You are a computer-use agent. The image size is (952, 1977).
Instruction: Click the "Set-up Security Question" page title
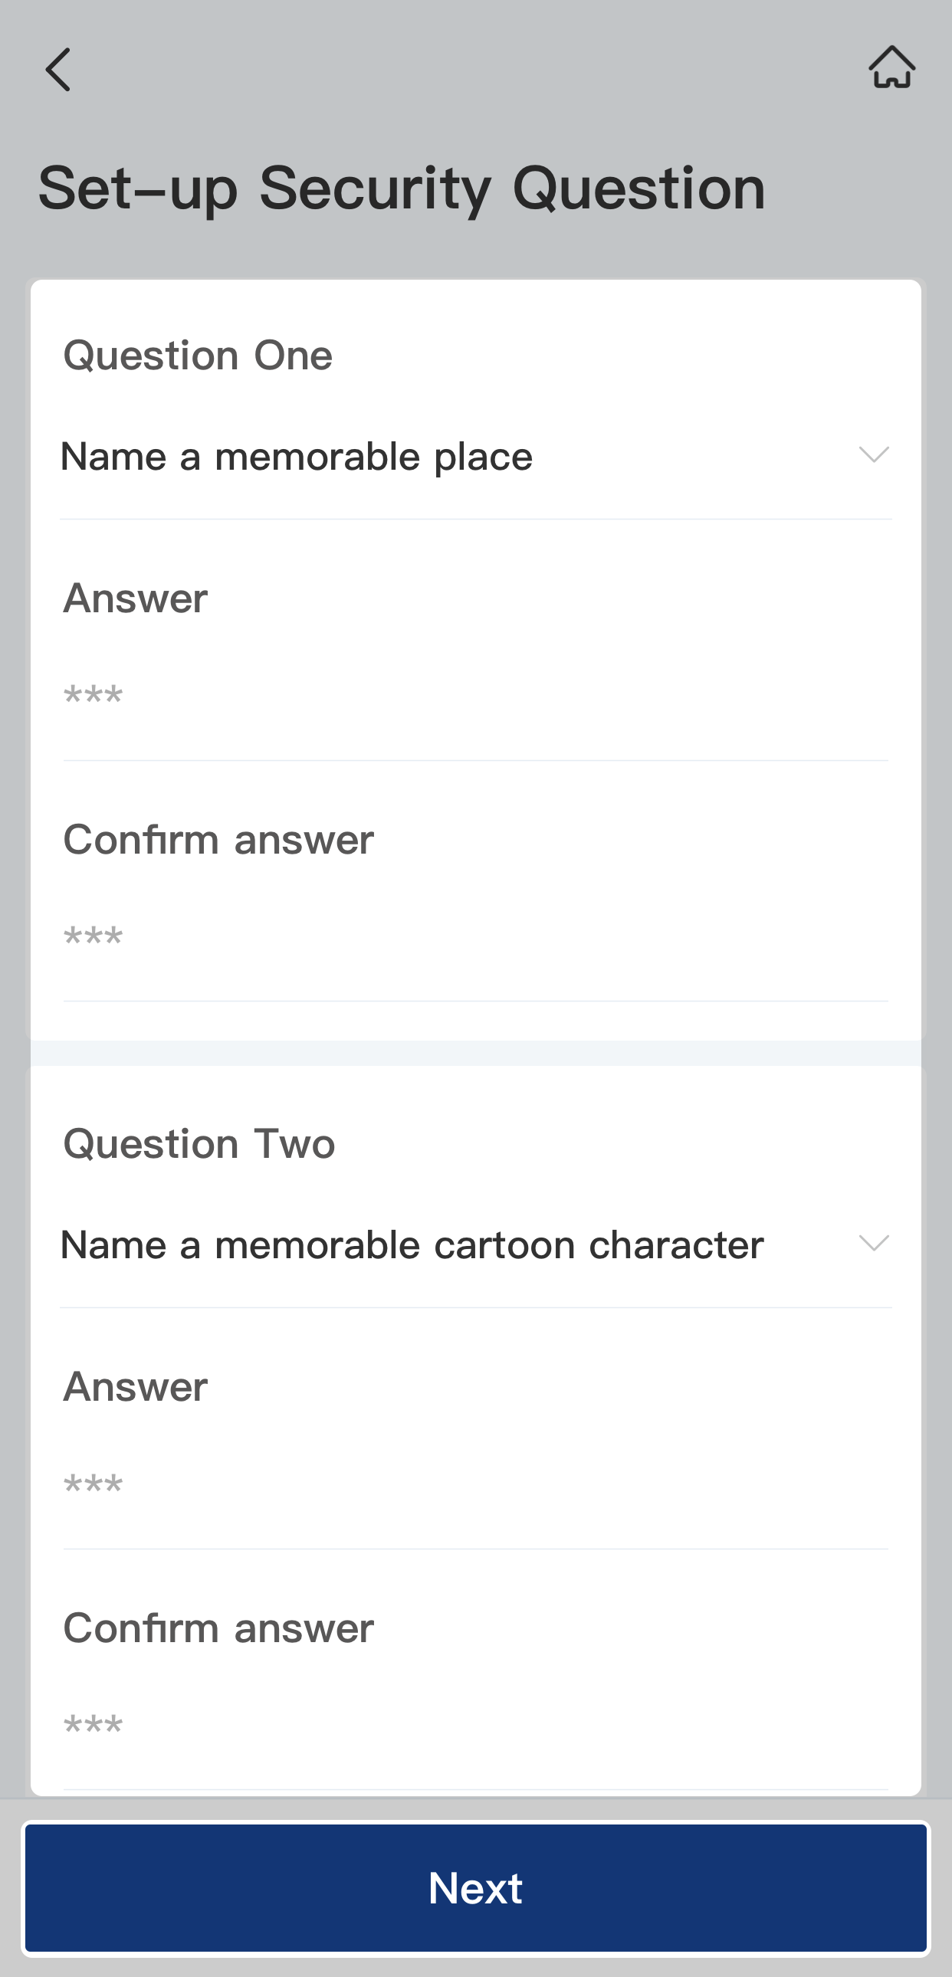402,189
